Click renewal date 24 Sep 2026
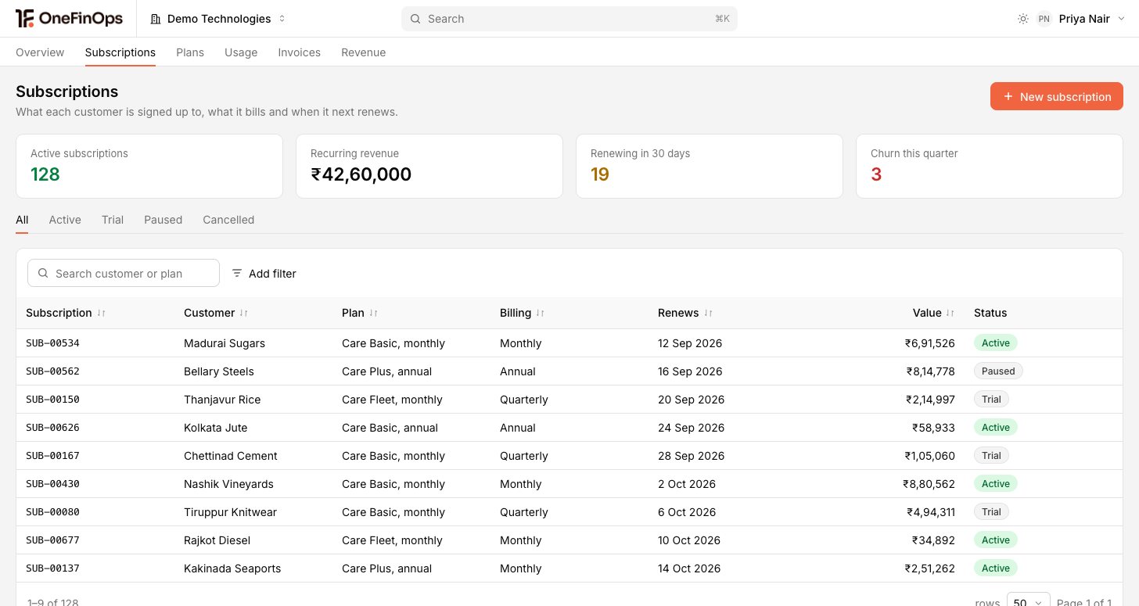The width and height of the screenshot is (1139, 606). point(692,428)
